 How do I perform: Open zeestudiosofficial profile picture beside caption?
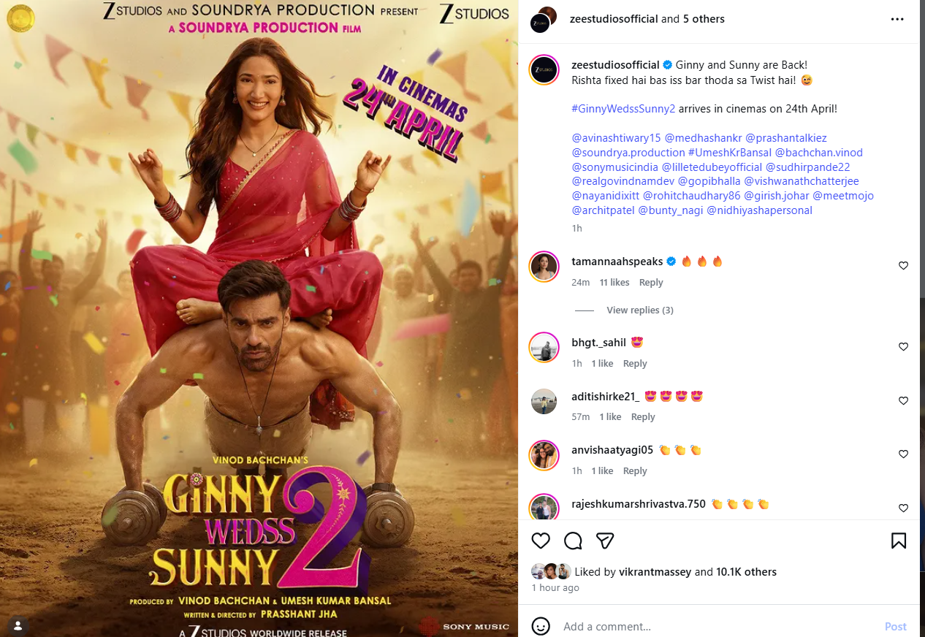pyautogui.click(x=544, y=69)
